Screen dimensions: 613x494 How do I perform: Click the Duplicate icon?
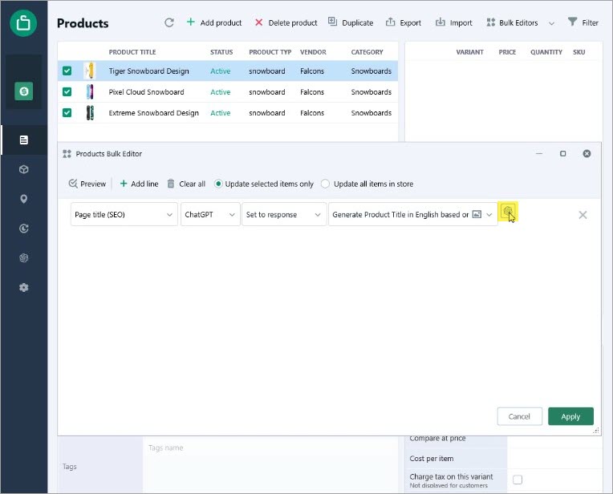(x=332, y=22)
